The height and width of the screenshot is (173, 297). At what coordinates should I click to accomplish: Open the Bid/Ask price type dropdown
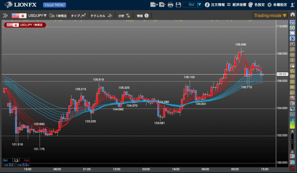pos(193,4)
